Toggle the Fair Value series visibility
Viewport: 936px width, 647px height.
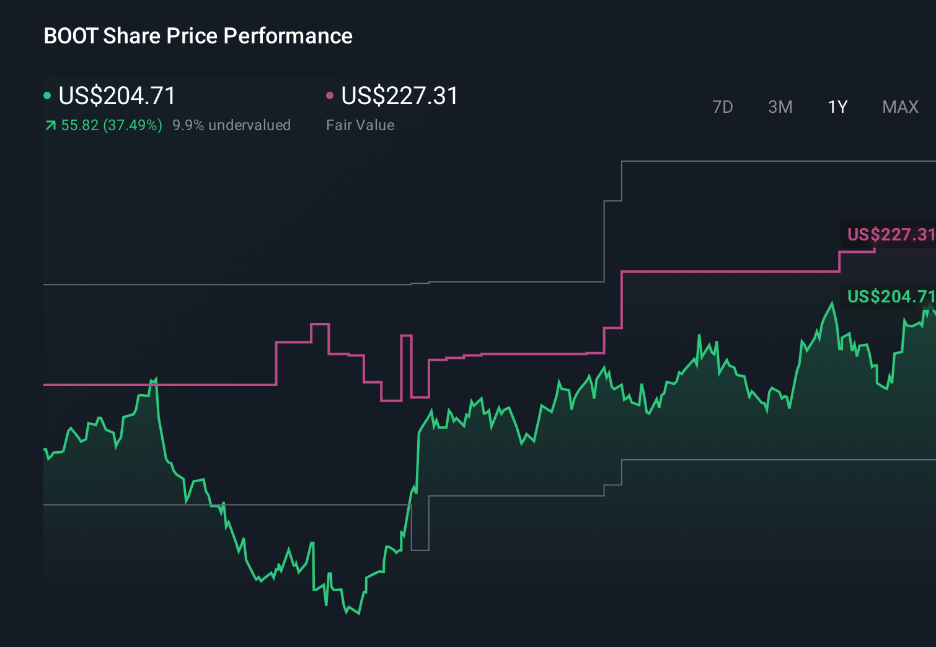330,95
